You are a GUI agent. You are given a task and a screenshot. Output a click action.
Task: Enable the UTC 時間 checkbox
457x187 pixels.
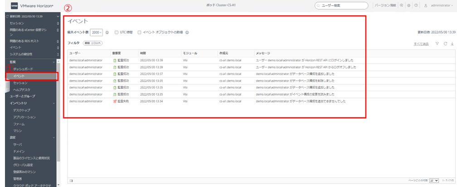117,33
